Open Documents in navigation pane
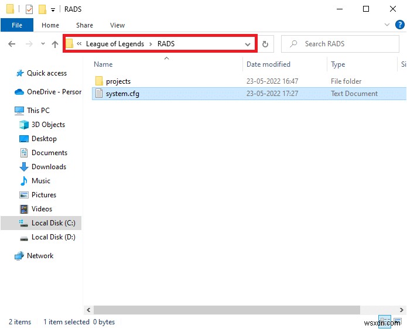 click(43, 153)
